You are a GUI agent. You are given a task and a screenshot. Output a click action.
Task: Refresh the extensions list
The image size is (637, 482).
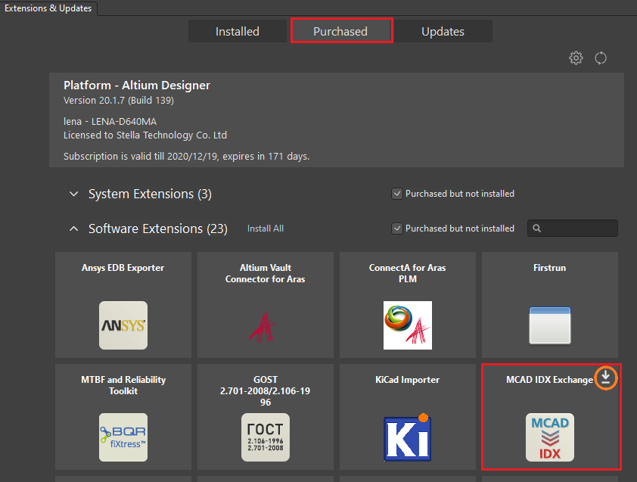click(x=601, y=58)
